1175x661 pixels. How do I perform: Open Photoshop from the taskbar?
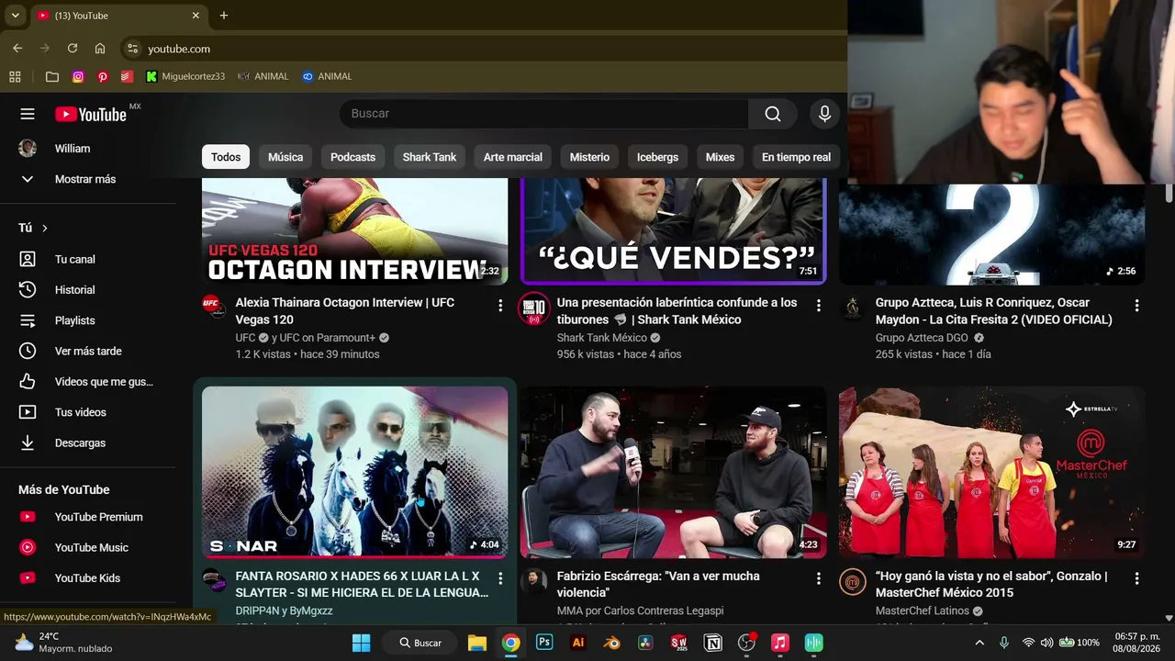coord(544,643)
